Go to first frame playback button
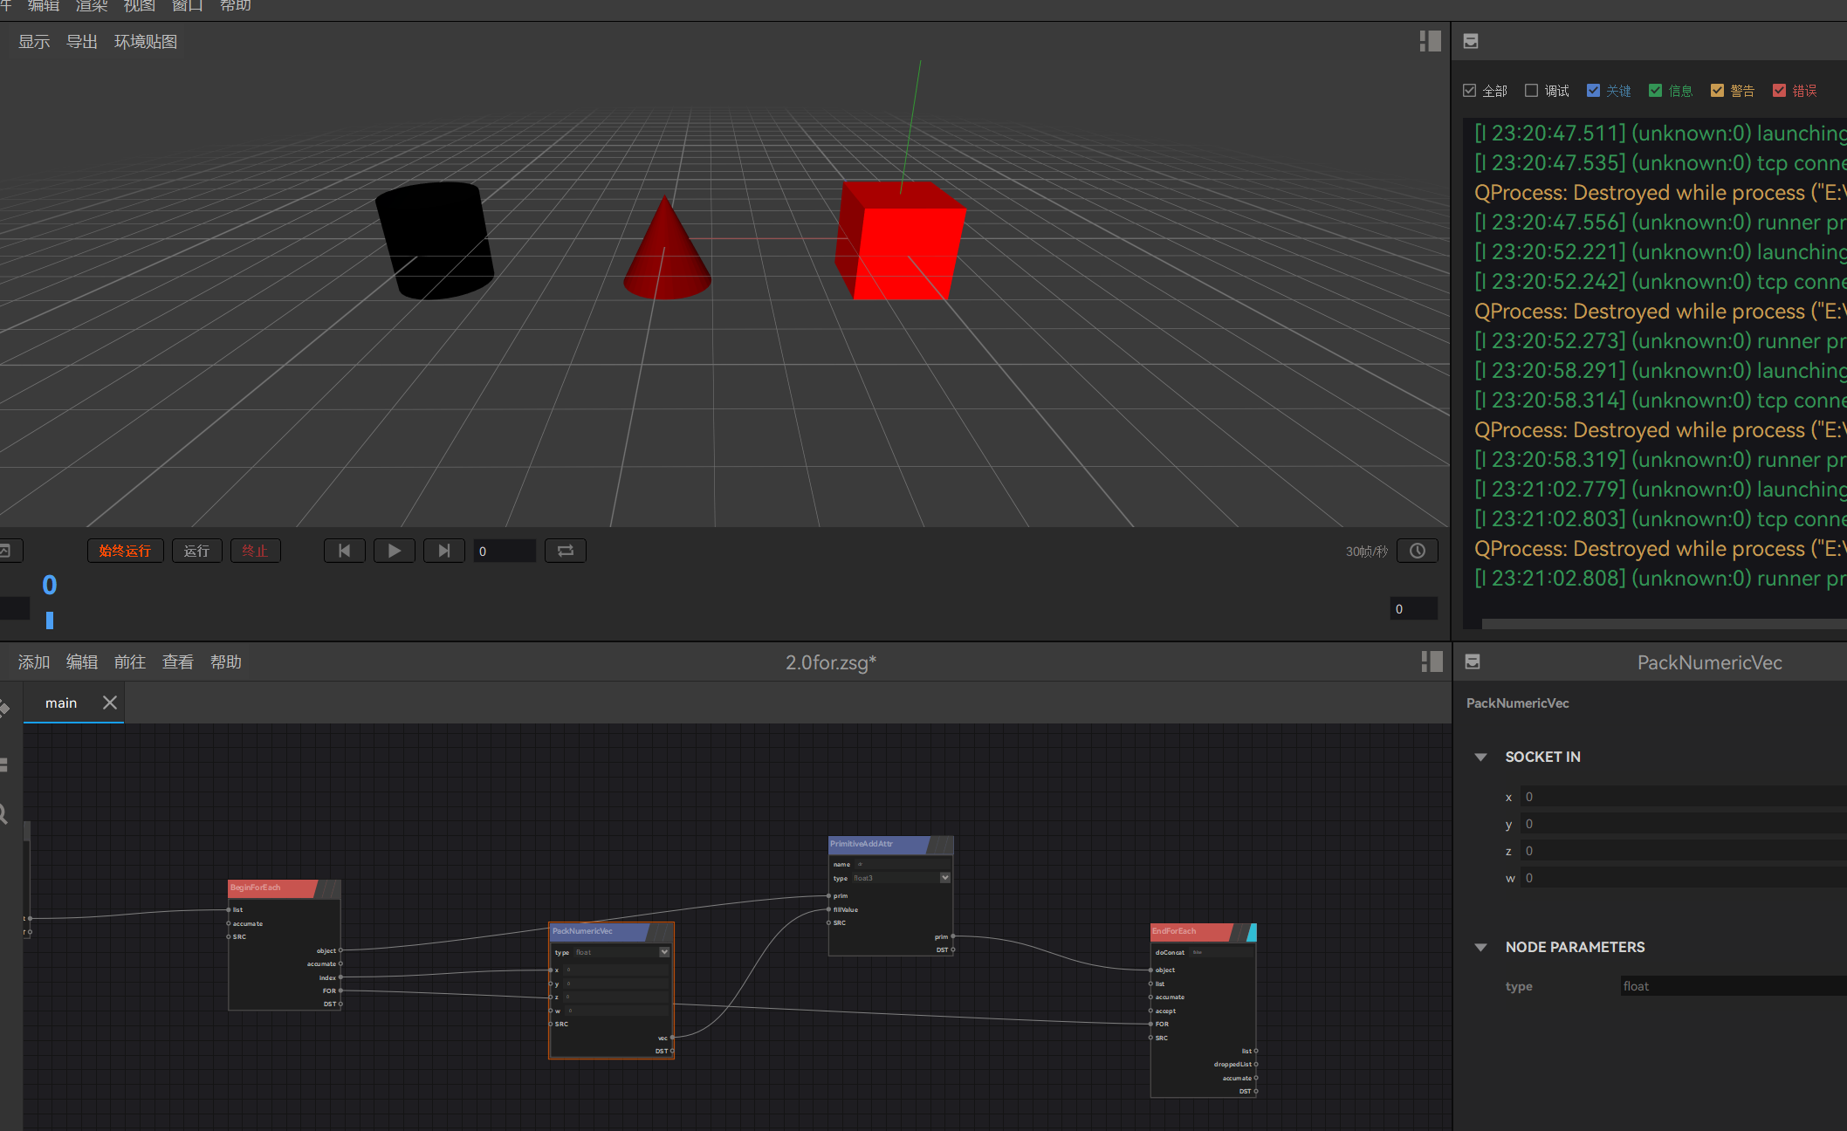 point(344,551)
